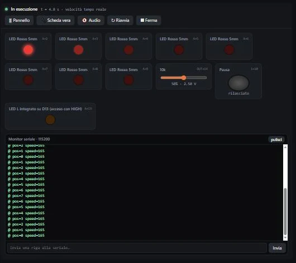Click the 'rilasciato' status under Pausa
This screenshot has height=263, width=296.
(x=238, y=93)
